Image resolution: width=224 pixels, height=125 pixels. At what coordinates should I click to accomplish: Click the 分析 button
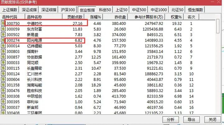(170, 119)
